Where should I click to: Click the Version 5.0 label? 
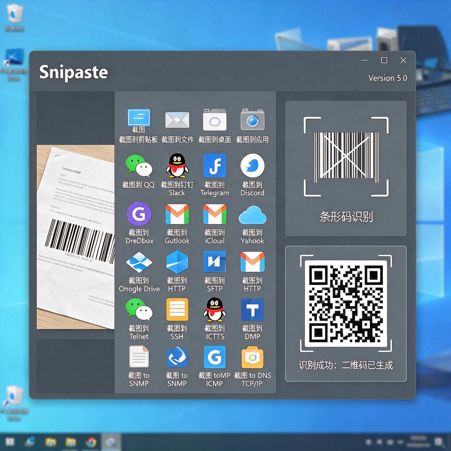coord(388,78)
